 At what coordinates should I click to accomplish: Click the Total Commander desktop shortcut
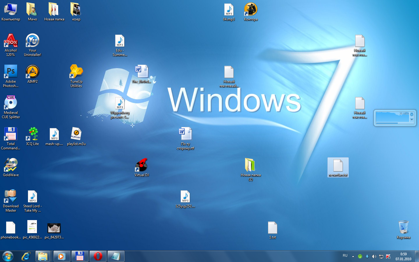point(11,138)
